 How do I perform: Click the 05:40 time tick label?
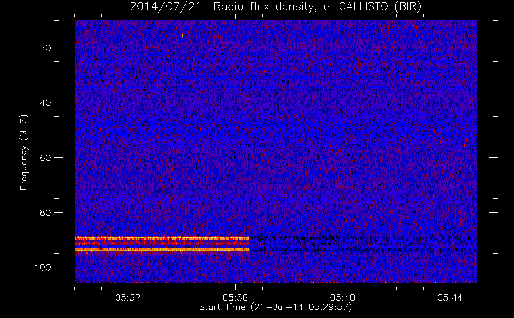[343, 298]
